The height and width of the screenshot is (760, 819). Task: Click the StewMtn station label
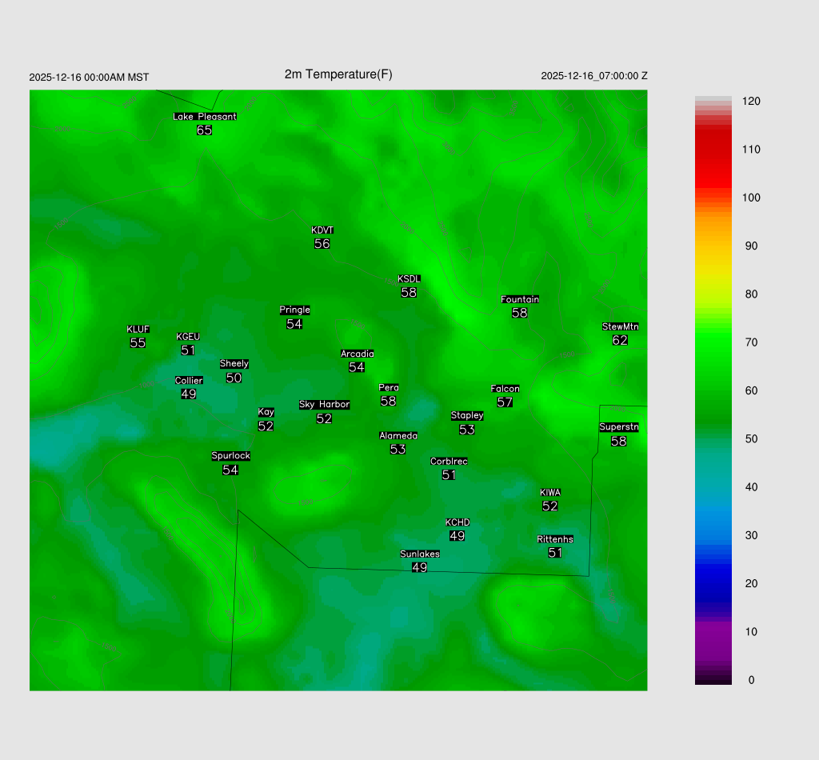click(620, 326)
